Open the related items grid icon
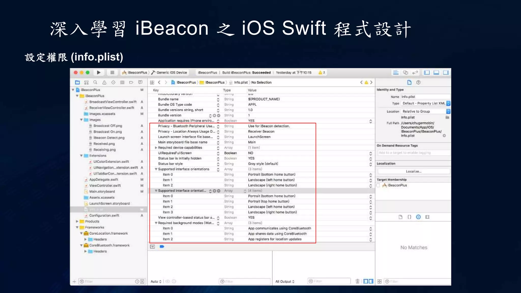Image resolution: width=521 pixels, height=293 pixels. click(x=152, y=82)
